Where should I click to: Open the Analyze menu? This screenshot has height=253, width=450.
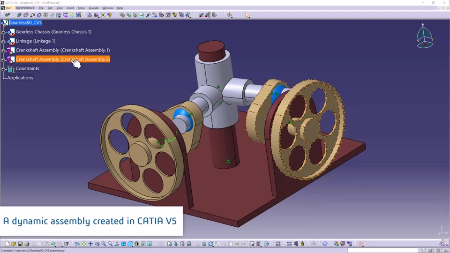[x=93, y=8]
